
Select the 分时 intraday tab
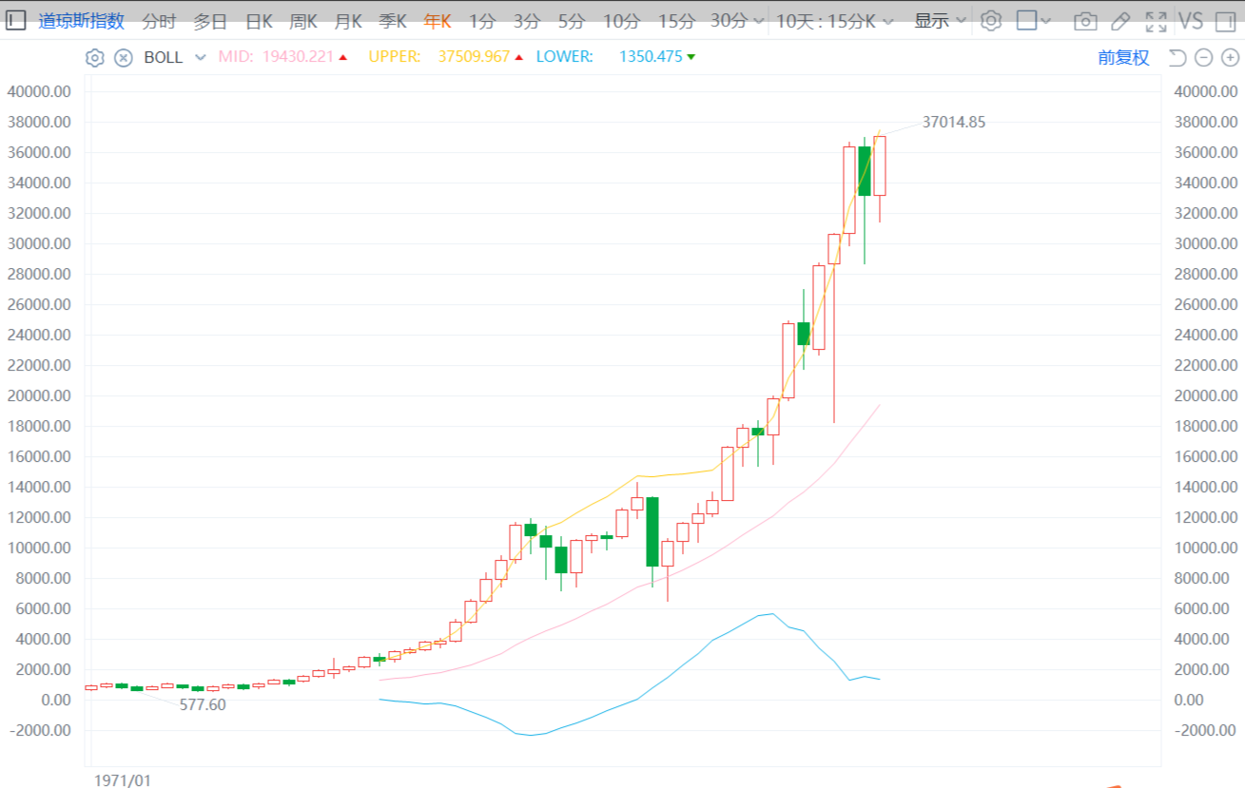tap(159, 20)
